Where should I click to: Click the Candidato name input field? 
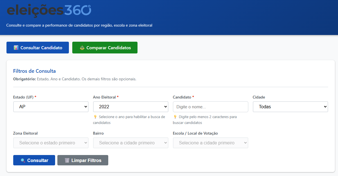click(x=210, y=107)
